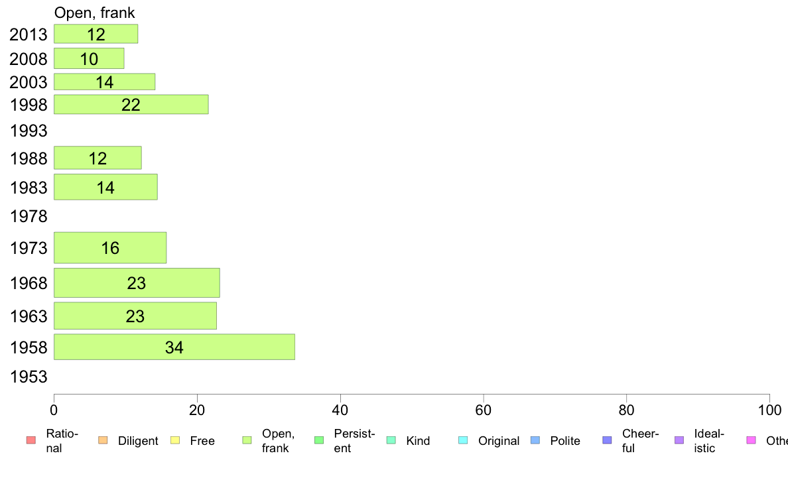Click the Idealistic legend purple swatch
Image resolution: width=788 pixels, height=488 pixels.
pyautogui.click(x=679, y=440)
